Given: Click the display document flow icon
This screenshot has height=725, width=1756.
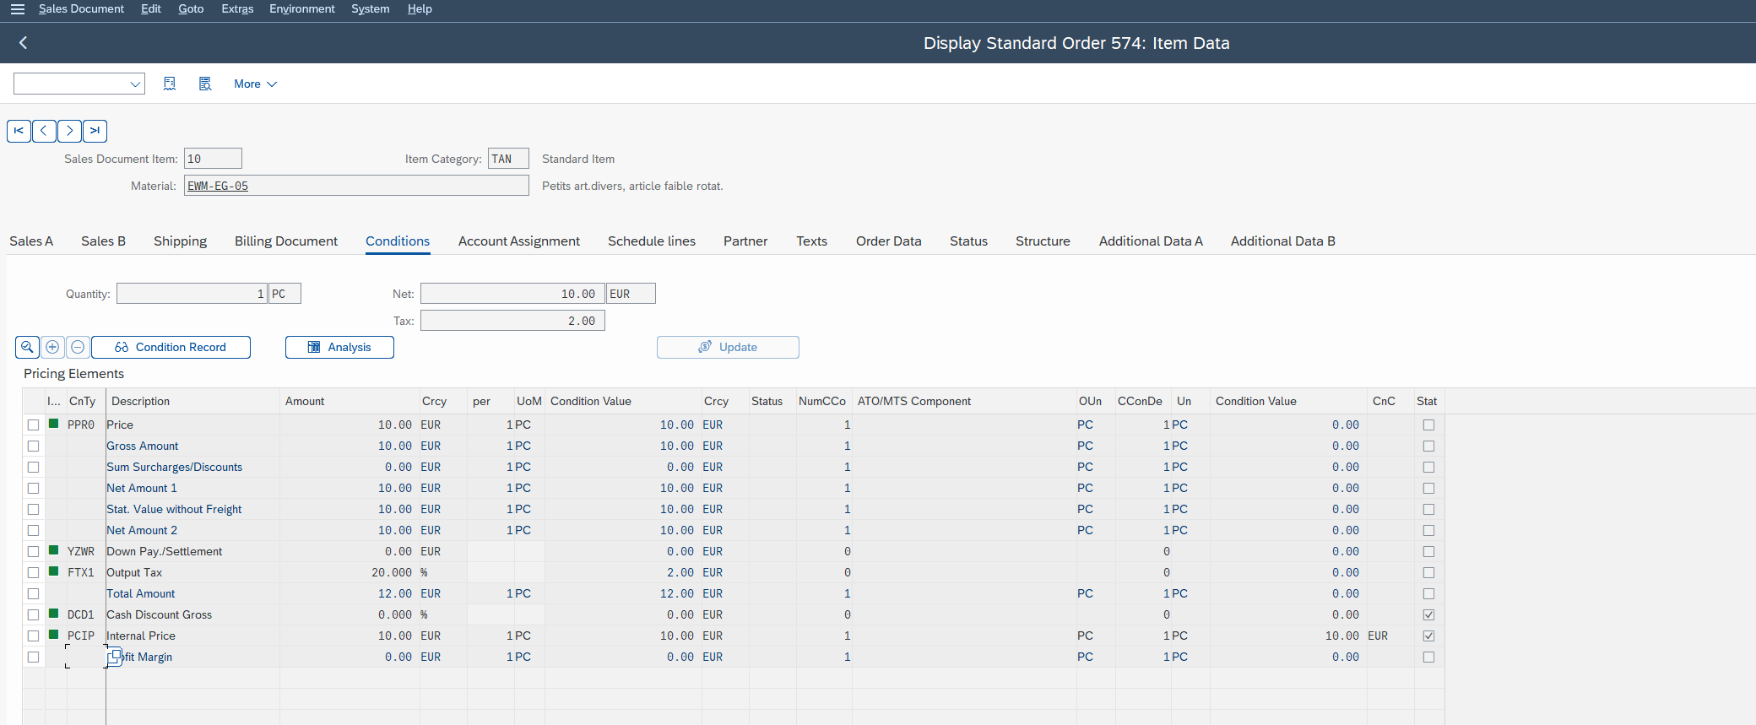Looking at the screenshot, I should pos(205,84).
